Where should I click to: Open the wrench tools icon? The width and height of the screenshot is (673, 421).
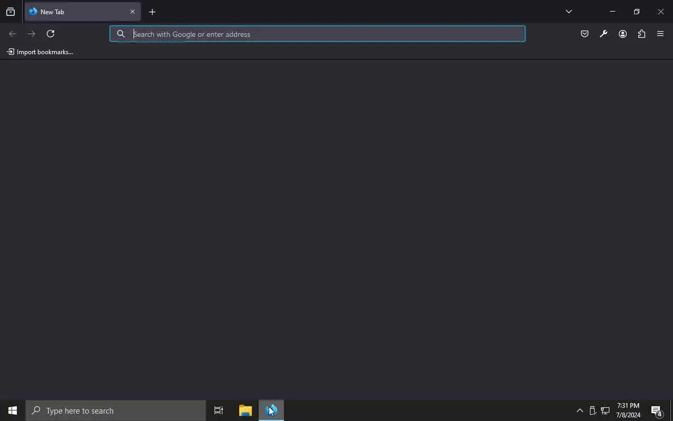604,34
